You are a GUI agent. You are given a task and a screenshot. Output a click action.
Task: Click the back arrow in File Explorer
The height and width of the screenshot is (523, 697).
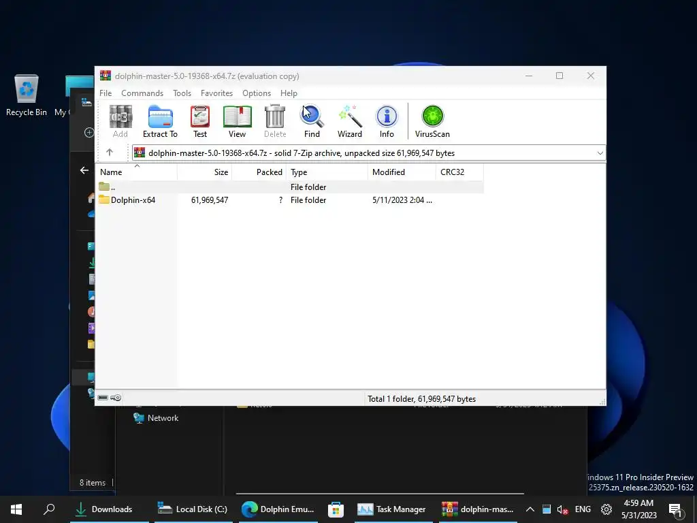[x=84, y=170]
